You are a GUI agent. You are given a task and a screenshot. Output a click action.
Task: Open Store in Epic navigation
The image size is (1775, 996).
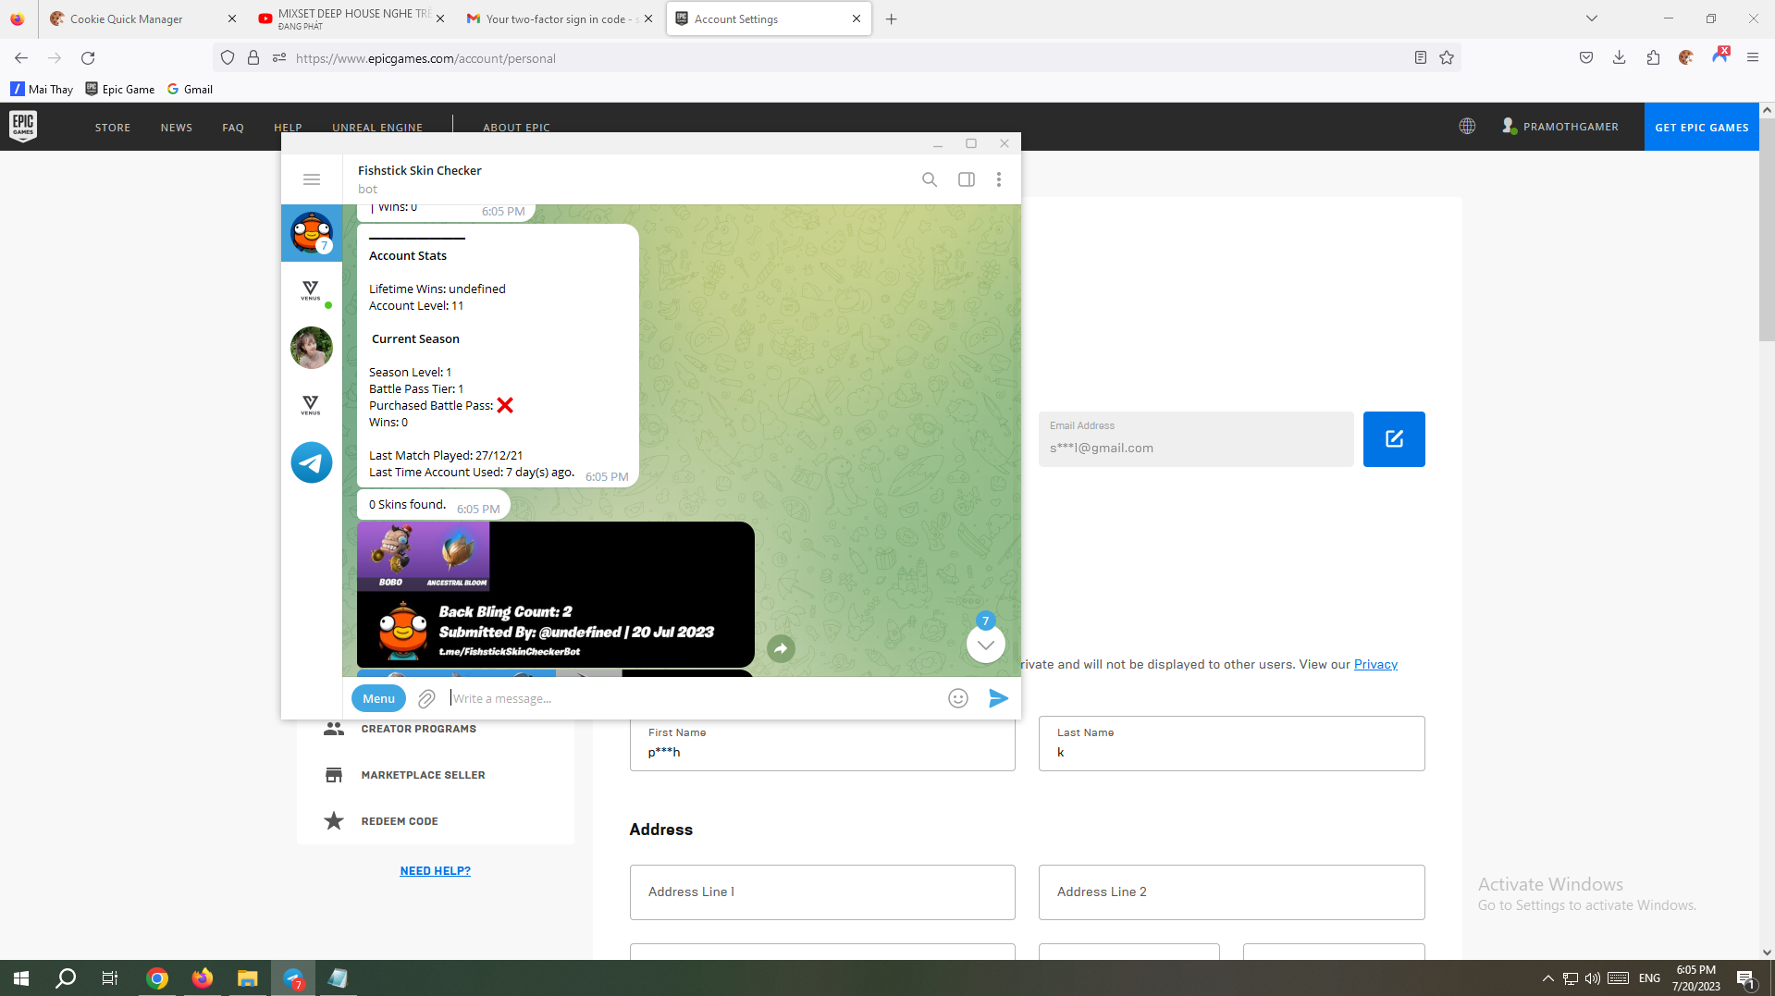[113, 128]
